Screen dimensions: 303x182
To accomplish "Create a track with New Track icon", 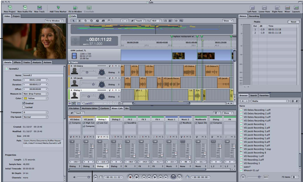I will point(39,8).
